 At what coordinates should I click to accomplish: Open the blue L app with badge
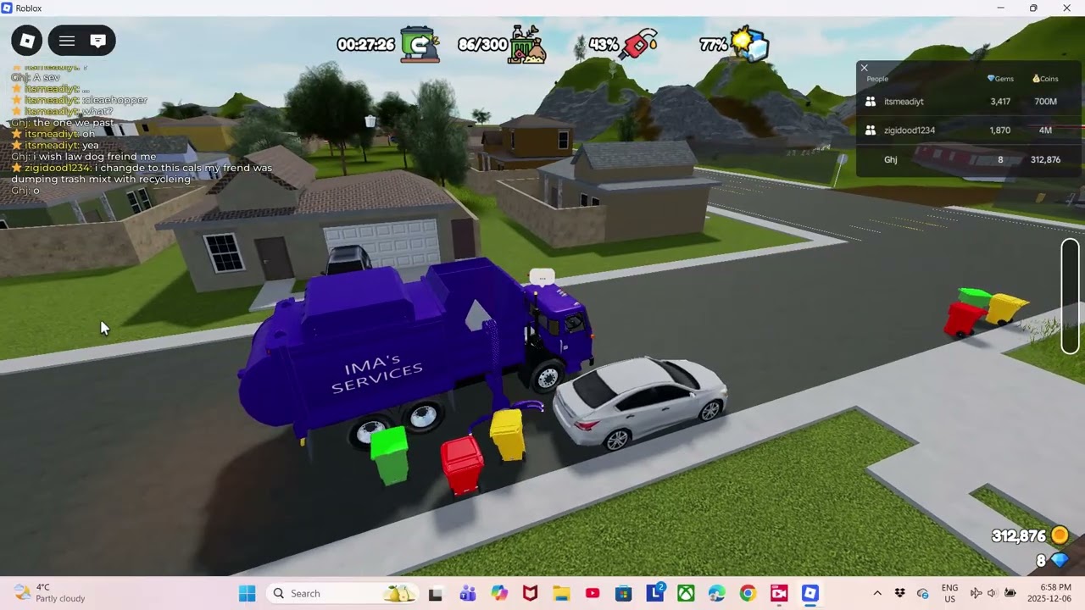pyautogui.click(x=654, y=593)
